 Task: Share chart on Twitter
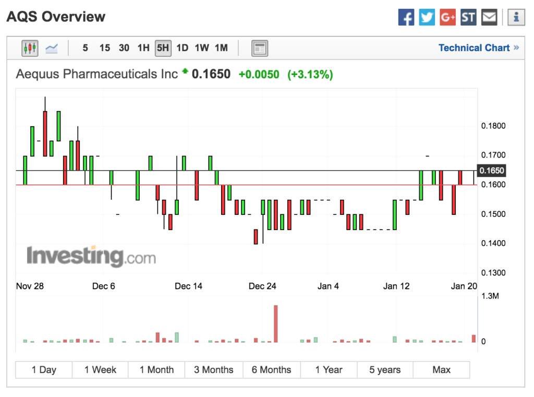click(x=427, y=17)
